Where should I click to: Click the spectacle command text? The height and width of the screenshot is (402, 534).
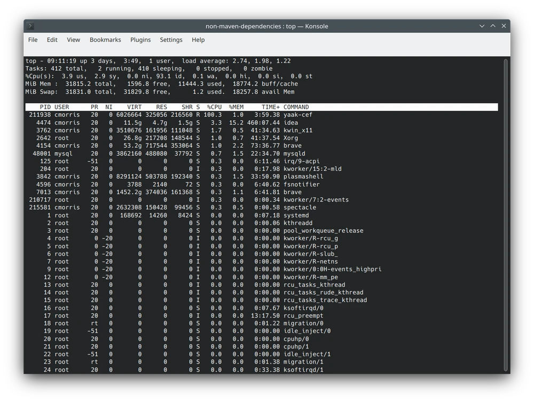pyautogui.click(x=300, y=207)
